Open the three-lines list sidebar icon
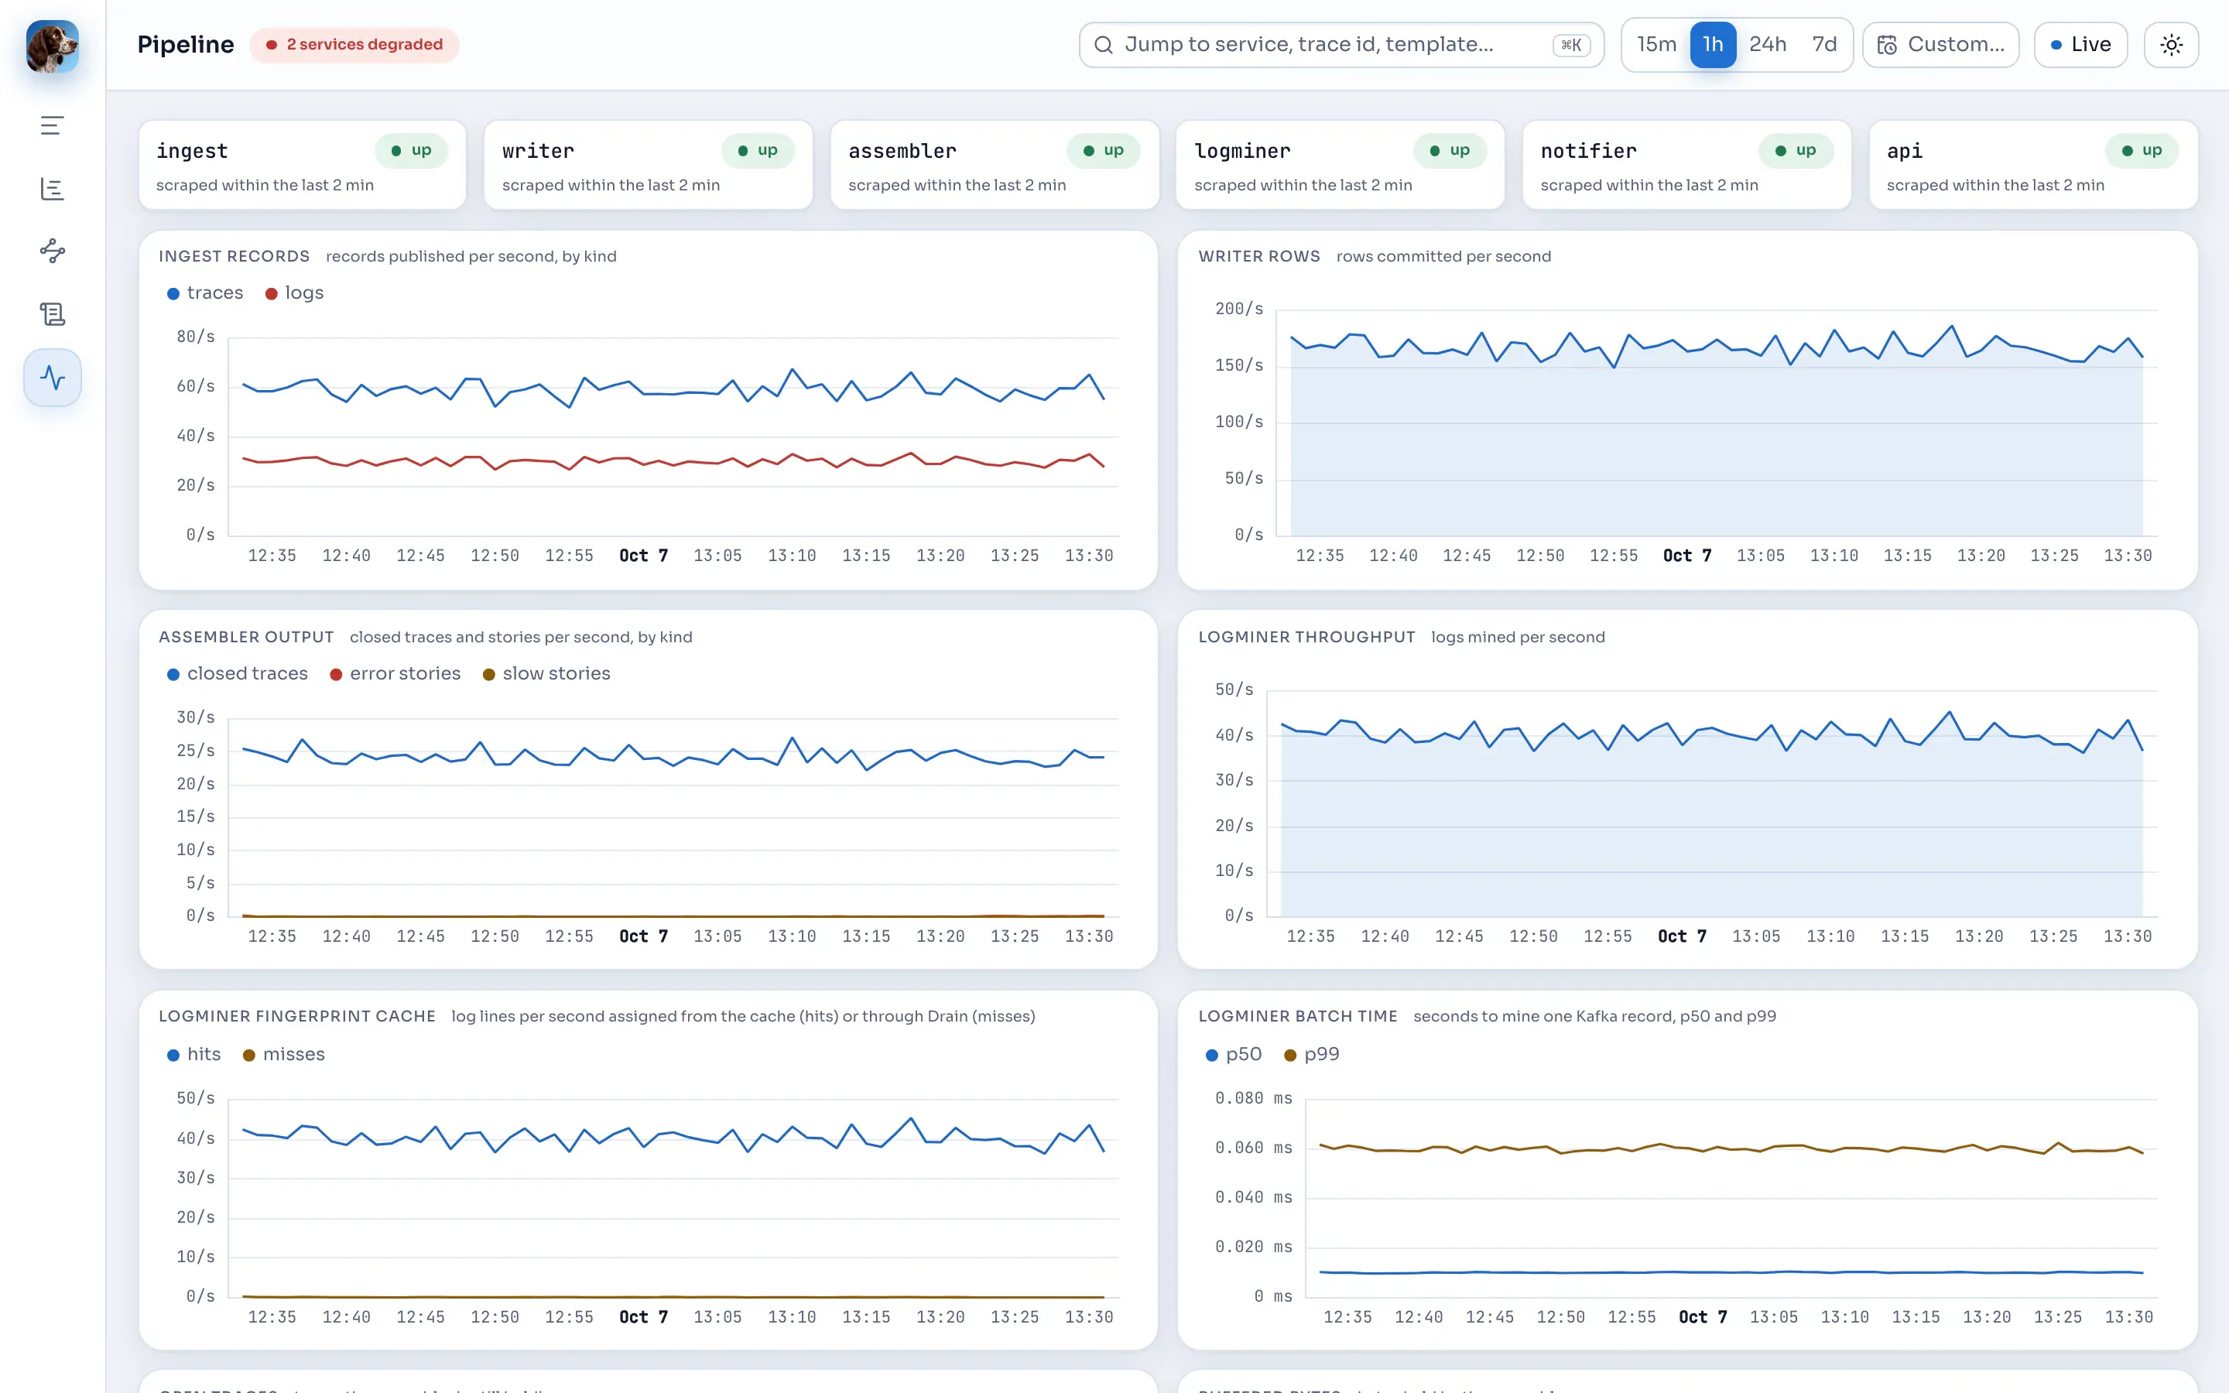The image size is (2229, 1393). (x=53, y=125)
